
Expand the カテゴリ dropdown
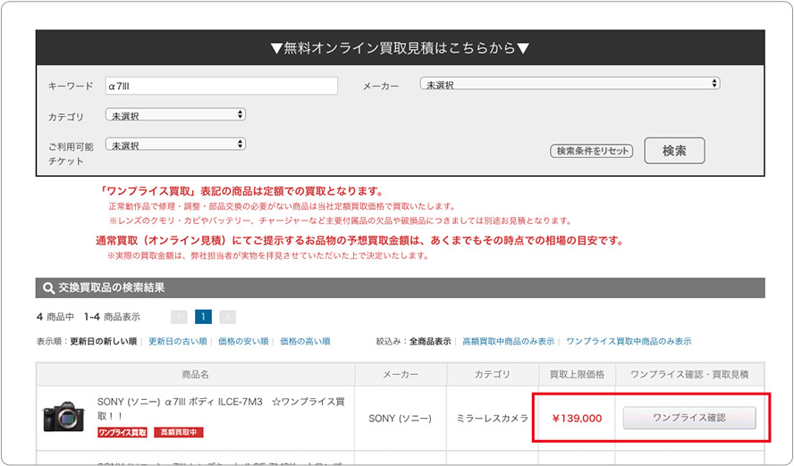pos(175,115)
